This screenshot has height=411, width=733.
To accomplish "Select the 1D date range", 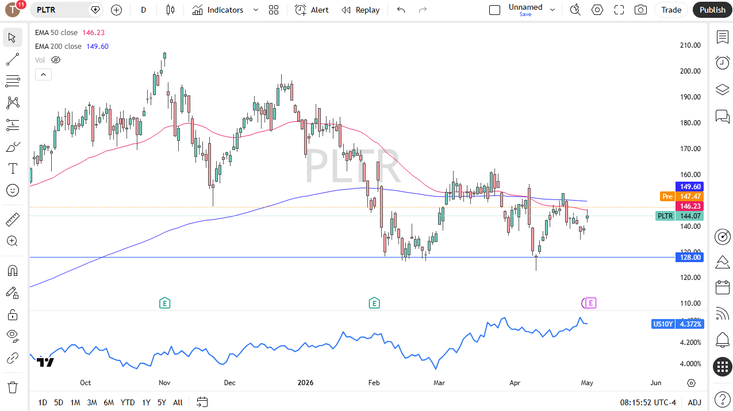I will coord(43,402).
